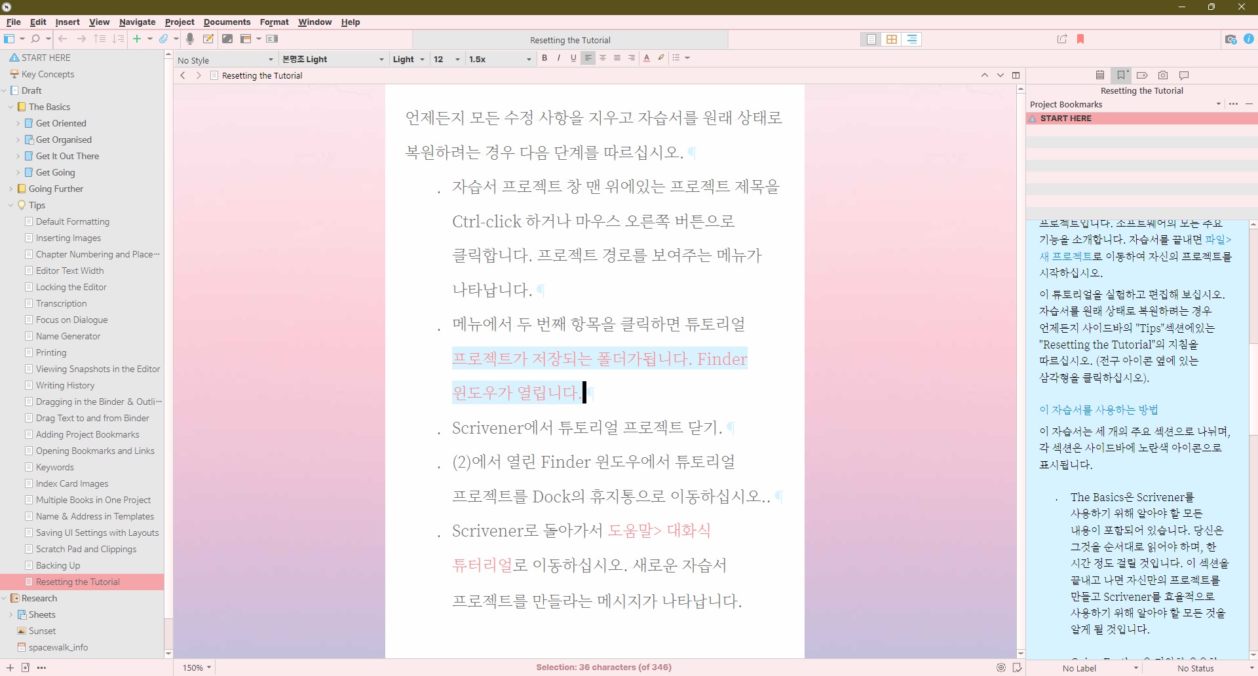Open the Format menu
The width and height of the screenshot is (1258, 676).
[274, 22]
